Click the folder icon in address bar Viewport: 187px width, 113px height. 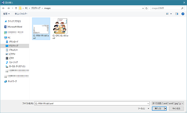[x=20, y=8]
